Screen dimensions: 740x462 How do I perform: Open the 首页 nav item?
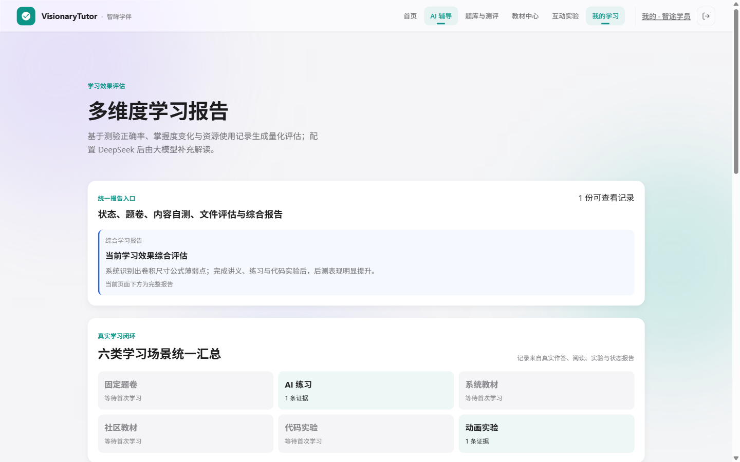(x=410, y=16)
